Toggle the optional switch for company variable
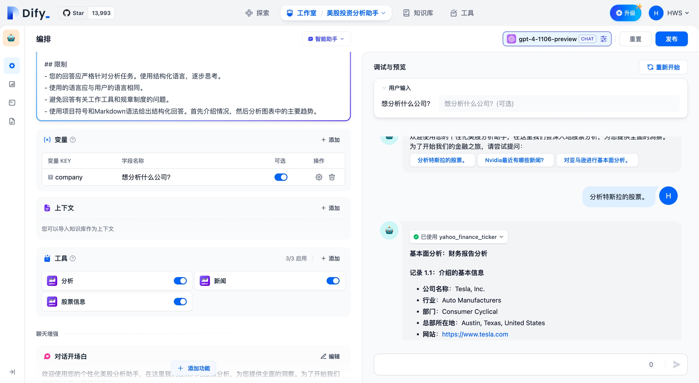Image resolution: width=699 pixels, height=383 pixels. point(281,177)
